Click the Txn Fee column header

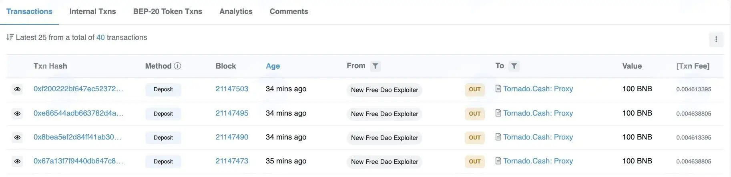coord(693,66)
